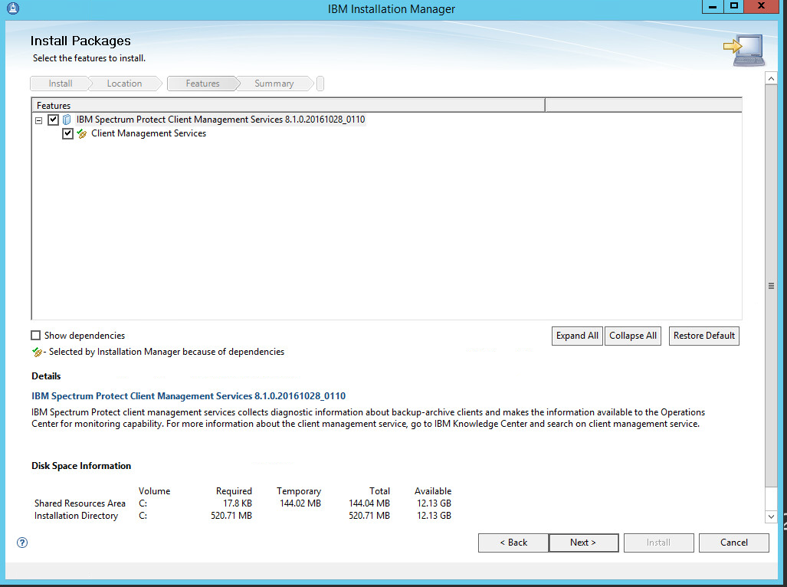
Task: Click the computer install icon in header
Action: (743, 49)
